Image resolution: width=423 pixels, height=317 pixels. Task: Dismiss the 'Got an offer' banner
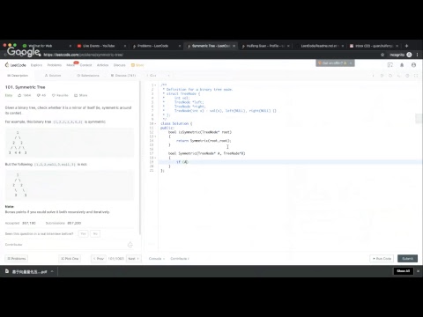pyautogui.click(x=351, y=63)
